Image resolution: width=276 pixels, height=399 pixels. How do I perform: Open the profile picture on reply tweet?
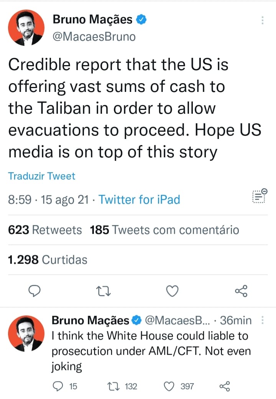tap(26, 334)
